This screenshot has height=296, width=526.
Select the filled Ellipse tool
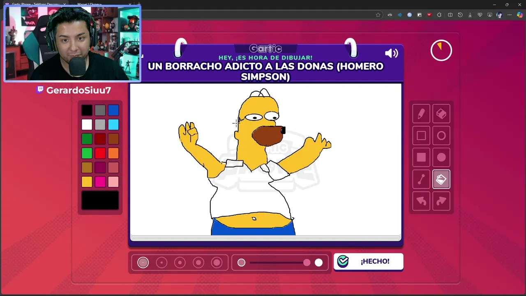(441, 157)
